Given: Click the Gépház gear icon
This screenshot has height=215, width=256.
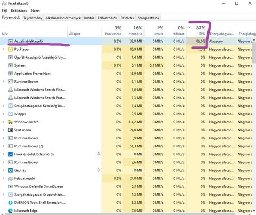Looking at the screenshot, I should pyautogui.click(x=10, y=170).
